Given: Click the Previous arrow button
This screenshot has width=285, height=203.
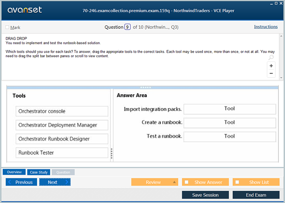Looking at the screenshot, I should pos(21,182).
